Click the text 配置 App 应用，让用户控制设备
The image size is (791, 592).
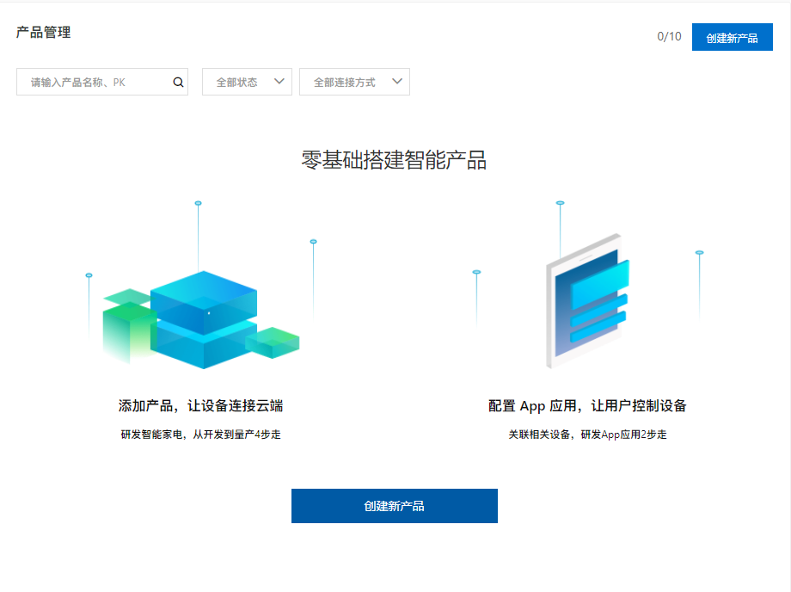point(587,406)
